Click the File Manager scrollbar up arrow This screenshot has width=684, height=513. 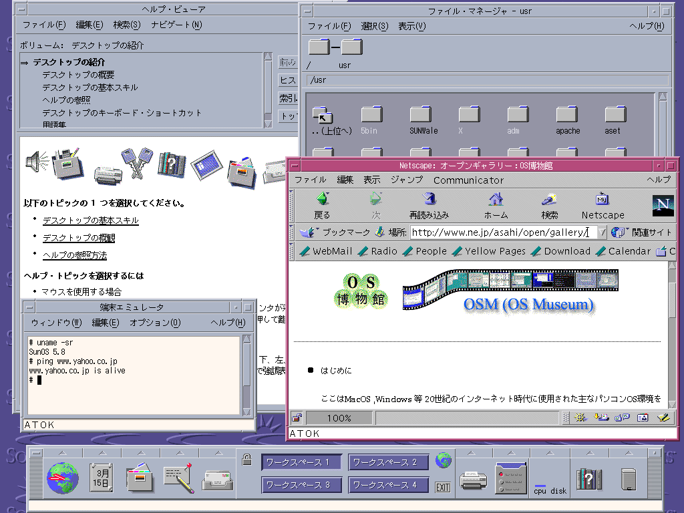pos(663,96)
